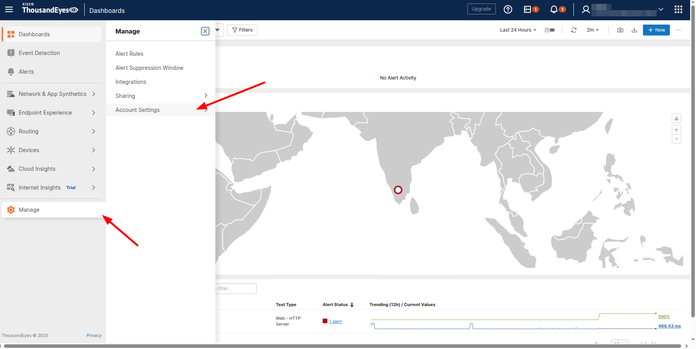Zoom out on the map
This screenshot has width=696, height=349.
click(x=676, y=139)
